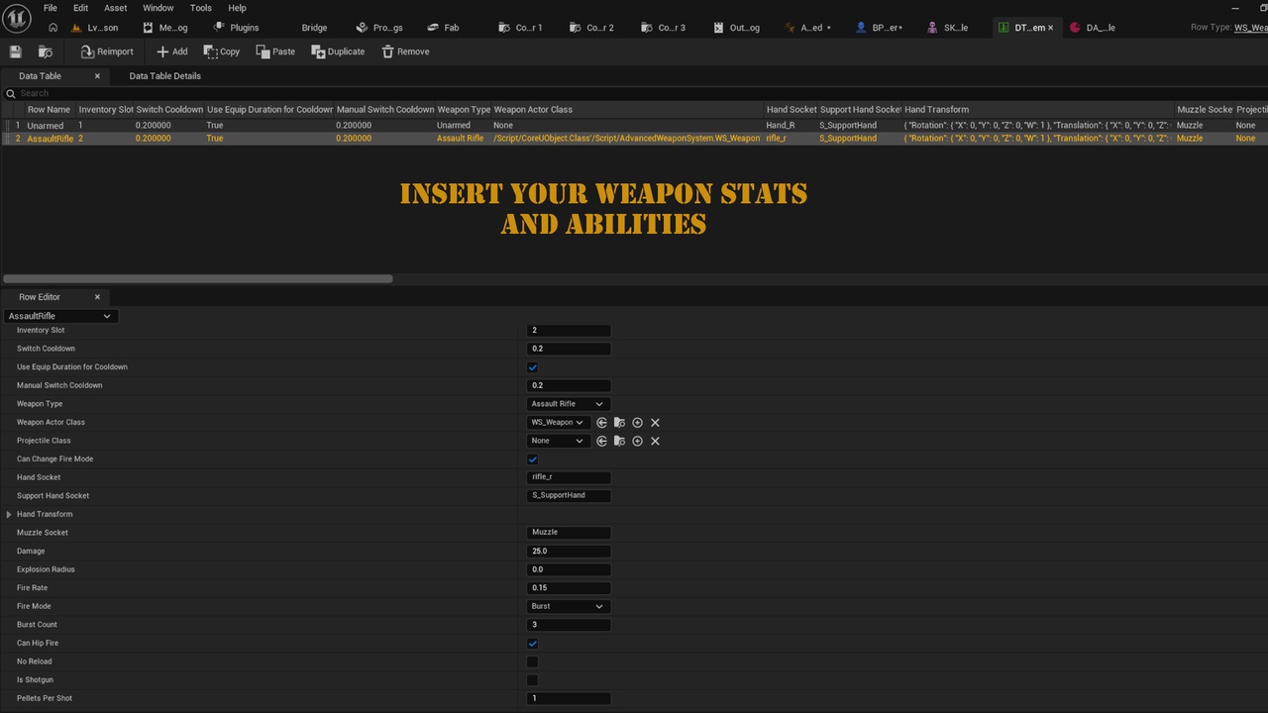Click the Search field above the table

[634, 93]
